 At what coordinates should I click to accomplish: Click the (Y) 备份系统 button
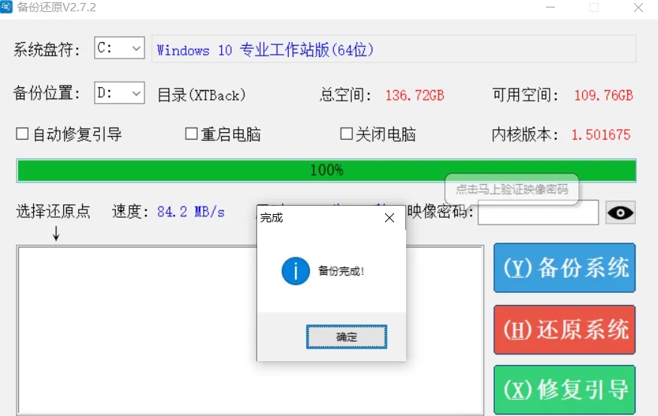coord(565,268)
